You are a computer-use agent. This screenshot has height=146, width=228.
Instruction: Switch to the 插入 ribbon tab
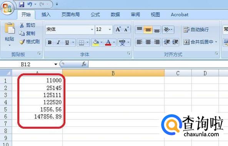pos(46,15)
